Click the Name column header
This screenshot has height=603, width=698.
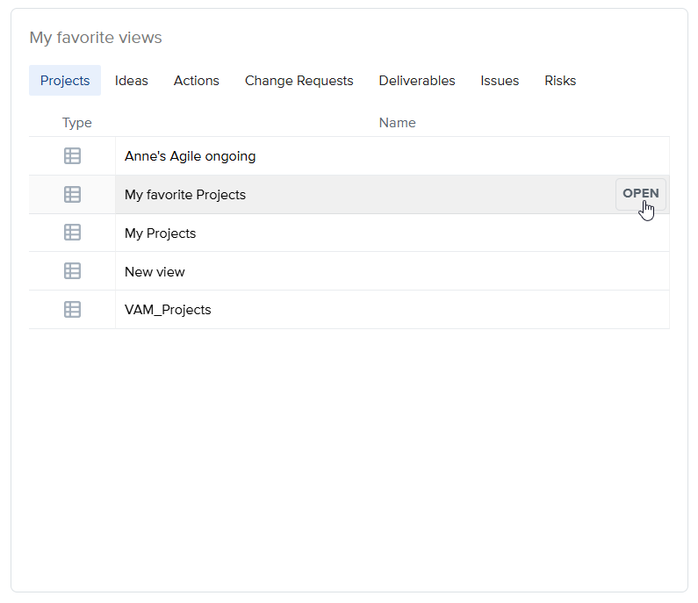(397, 123)
